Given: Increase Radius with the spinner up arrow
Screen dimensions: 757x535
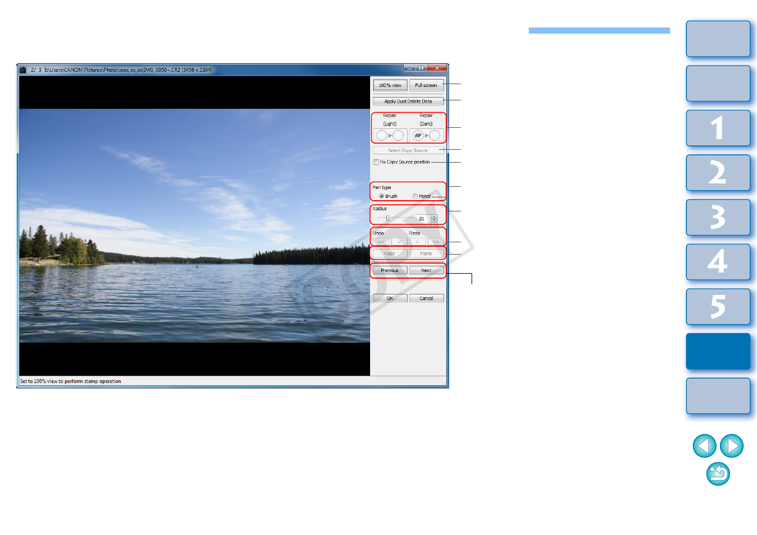Looking at the screenshot, I should pyautogui.click(x=434, y=216).
